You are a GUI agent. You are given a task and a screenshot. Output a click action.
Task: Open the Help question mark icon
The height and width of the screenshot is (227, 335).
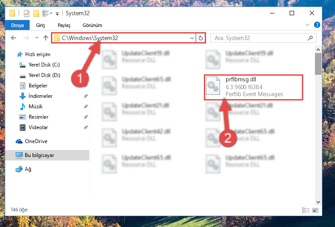(317, 25)
